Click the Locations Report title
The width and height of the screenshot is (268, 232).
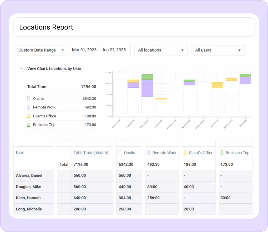tap(46, 27)
